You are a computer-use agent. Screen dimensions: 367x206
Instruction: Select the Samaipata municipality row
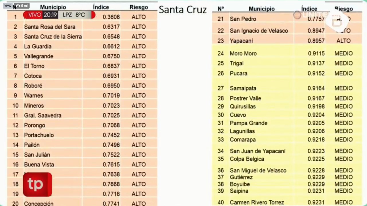coord(287,88)
